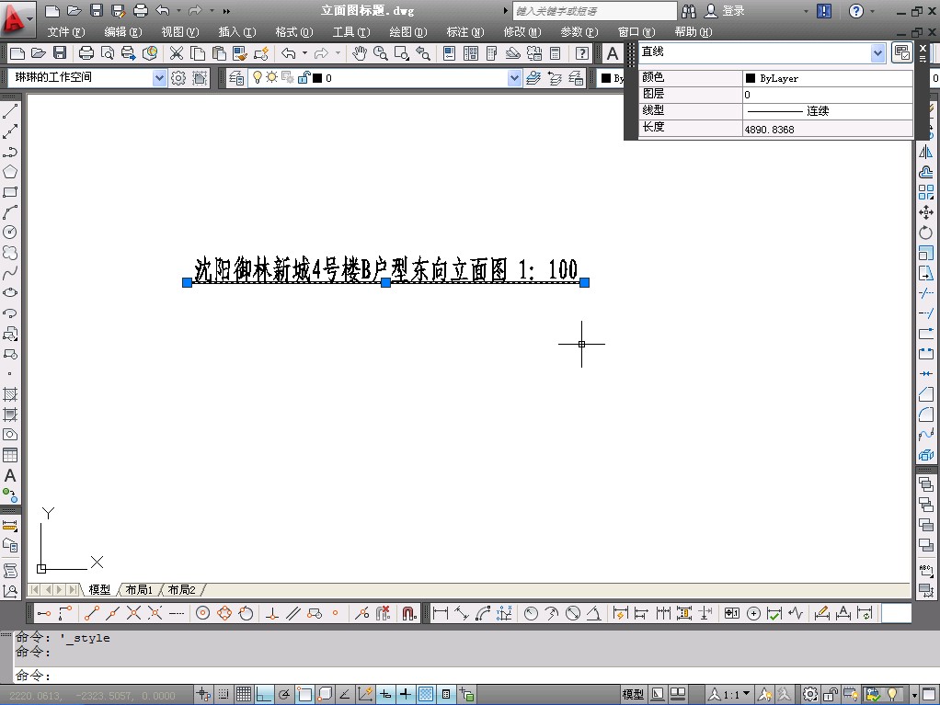
Task: Select the Multiline Text tool
Action: [x=10, y=475]
